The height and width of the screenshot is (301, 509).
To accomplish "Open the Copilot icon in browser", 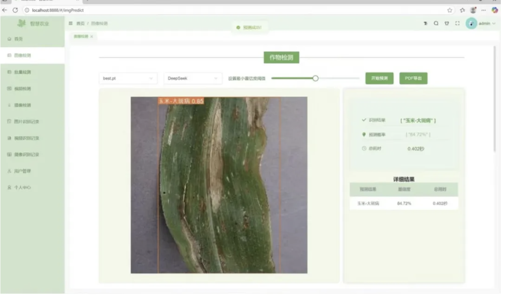I will 495,10.
